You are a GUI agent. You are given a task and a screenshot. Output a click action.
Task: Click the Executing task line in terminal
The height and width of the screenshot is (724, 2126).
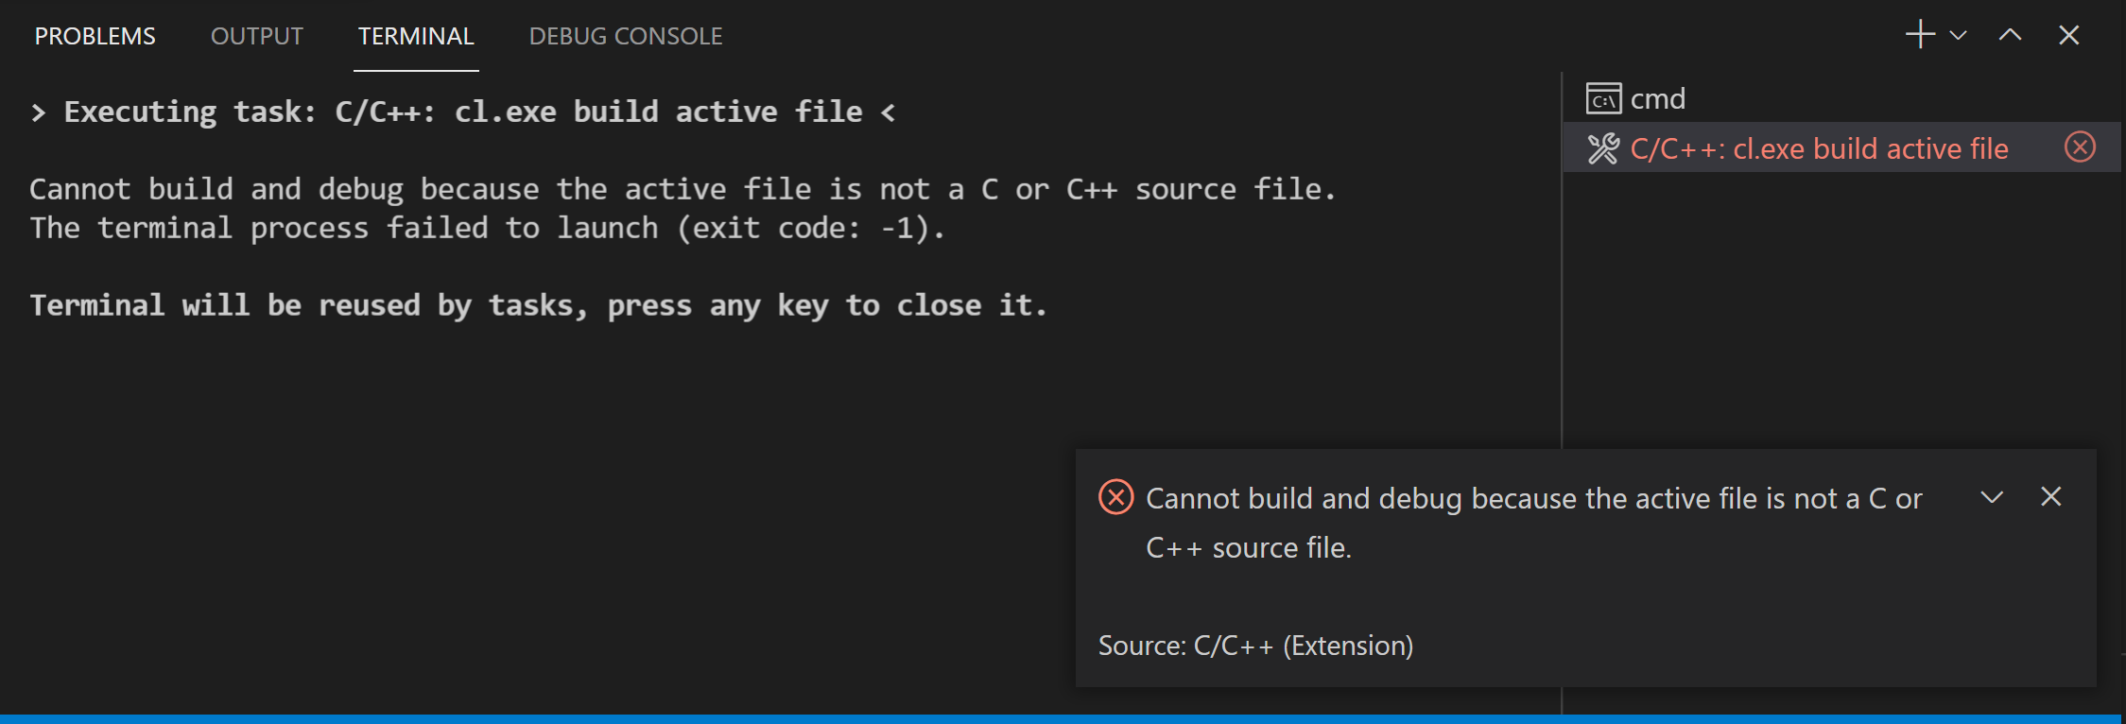[x=463, y=112]
